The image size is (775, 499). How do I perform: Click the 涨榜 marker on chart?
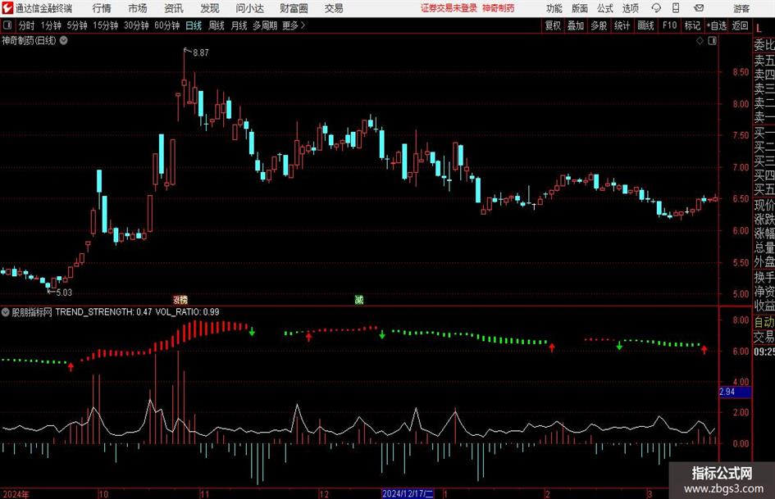coord(180,299)
